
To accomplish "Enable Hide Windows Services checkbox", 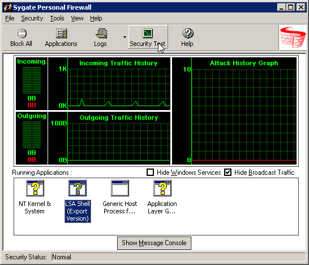I will click(150, 172).
